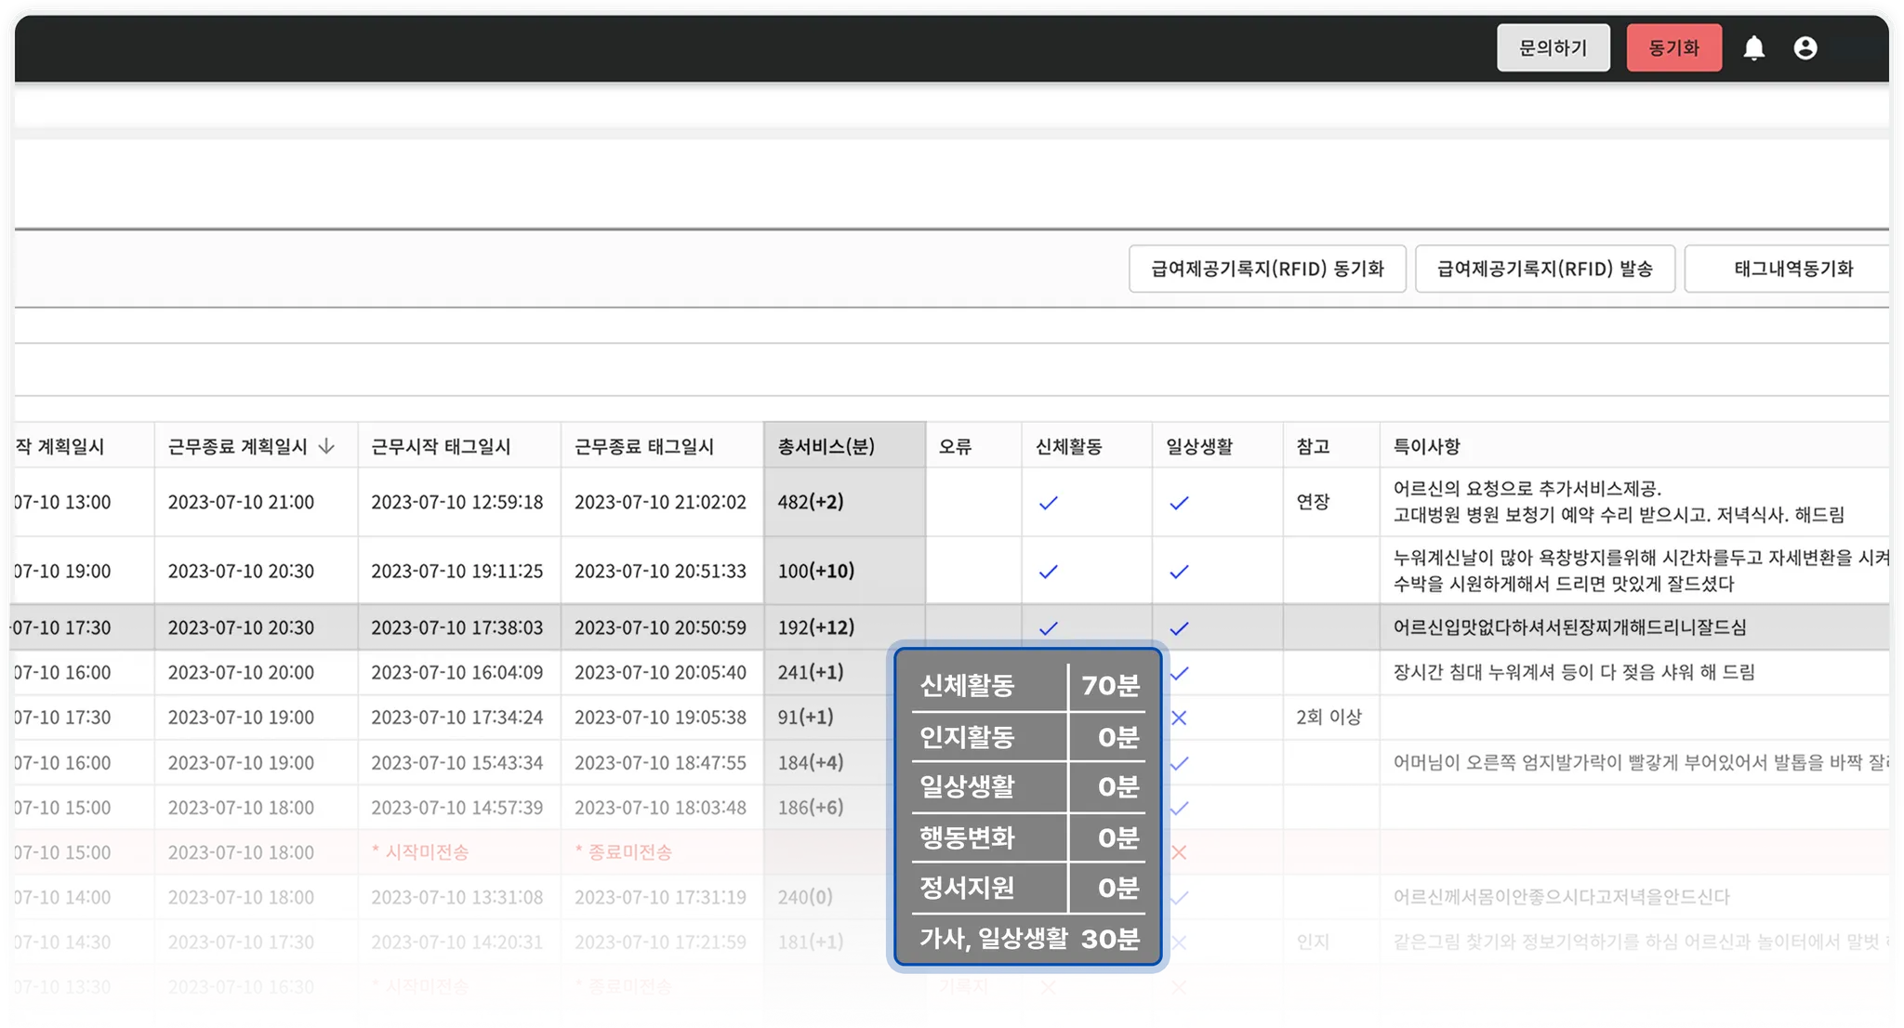Click blue X in 일상생활 for 91(+1) row

click(x=1179, y=718)
